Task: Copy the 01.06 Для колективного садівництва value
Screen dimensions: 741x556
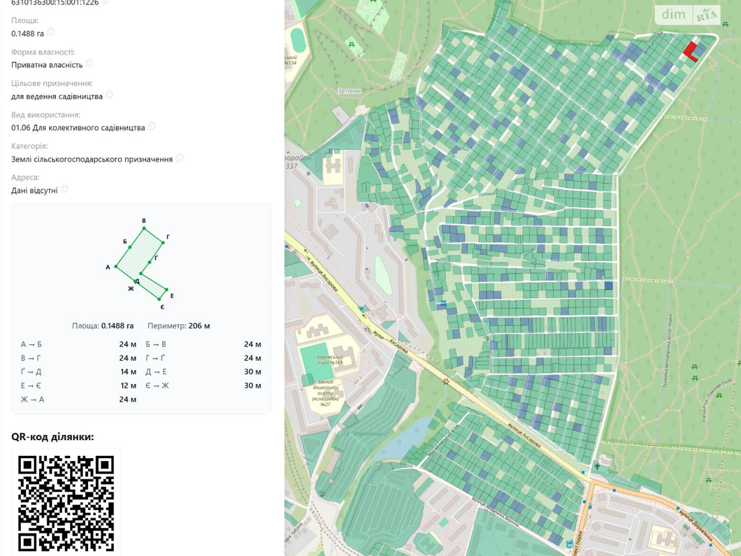Action: click(x=152, y=127)
